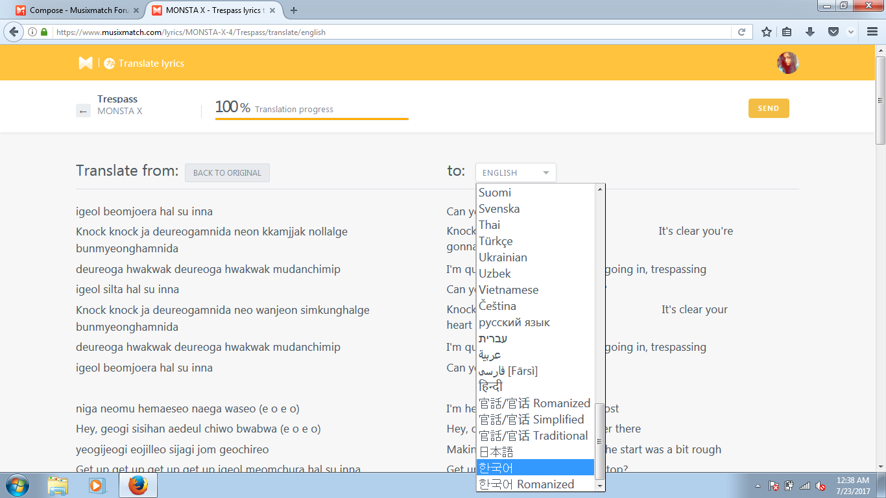The height and width of the screenshot is (498, 886).
Task: Select the Hindi हिन्दी option
Action: [536, 387]
